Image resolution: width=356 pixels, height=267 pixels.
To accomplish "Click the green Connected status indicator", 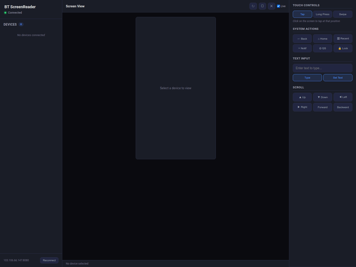I will click(5, 13).
